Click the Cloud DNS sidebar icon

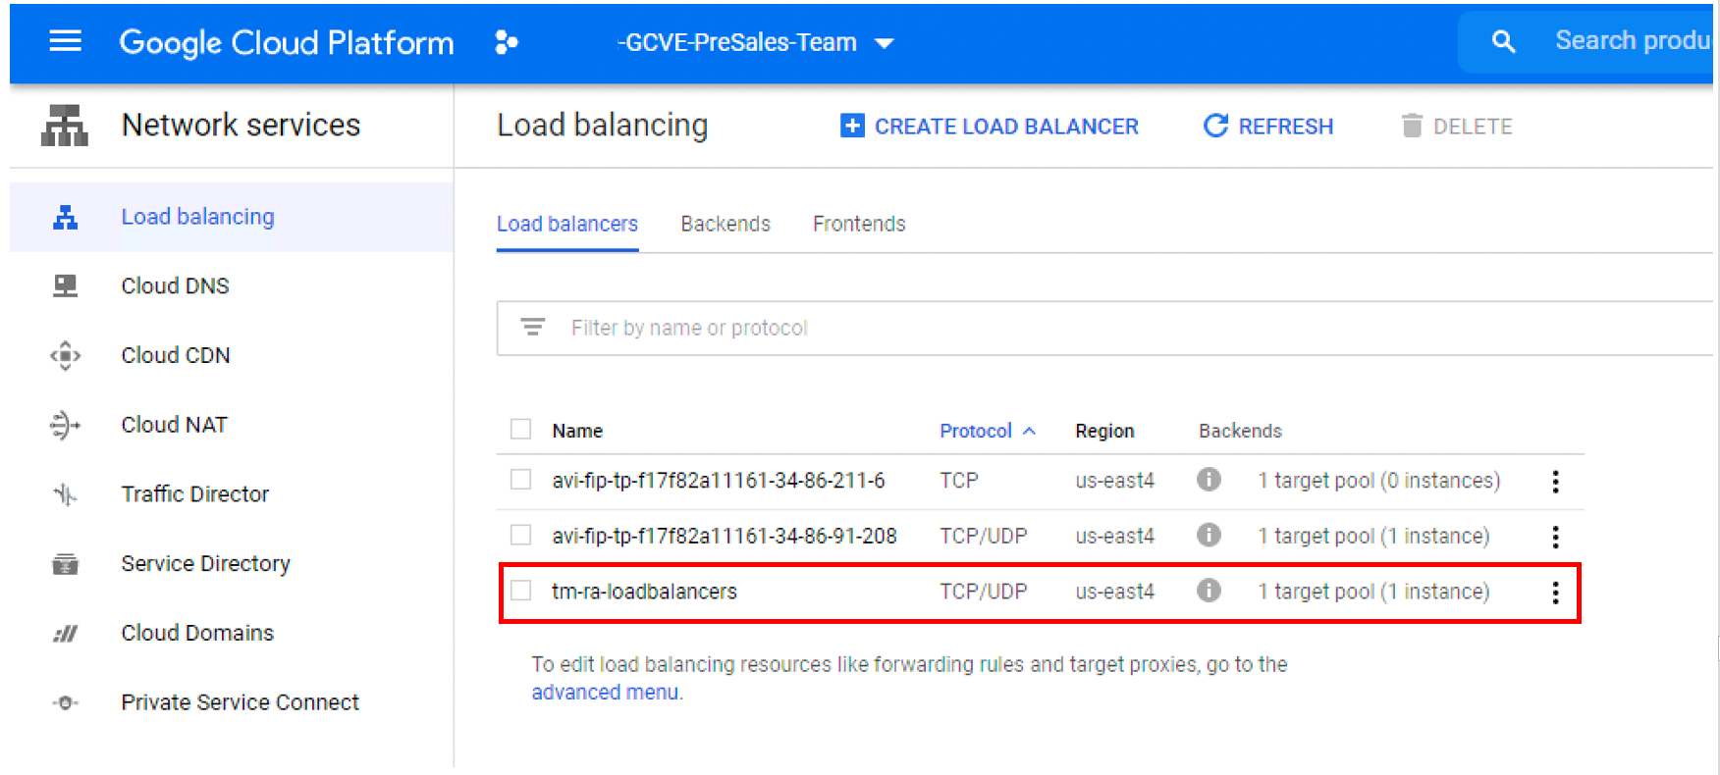pos(65,285)
